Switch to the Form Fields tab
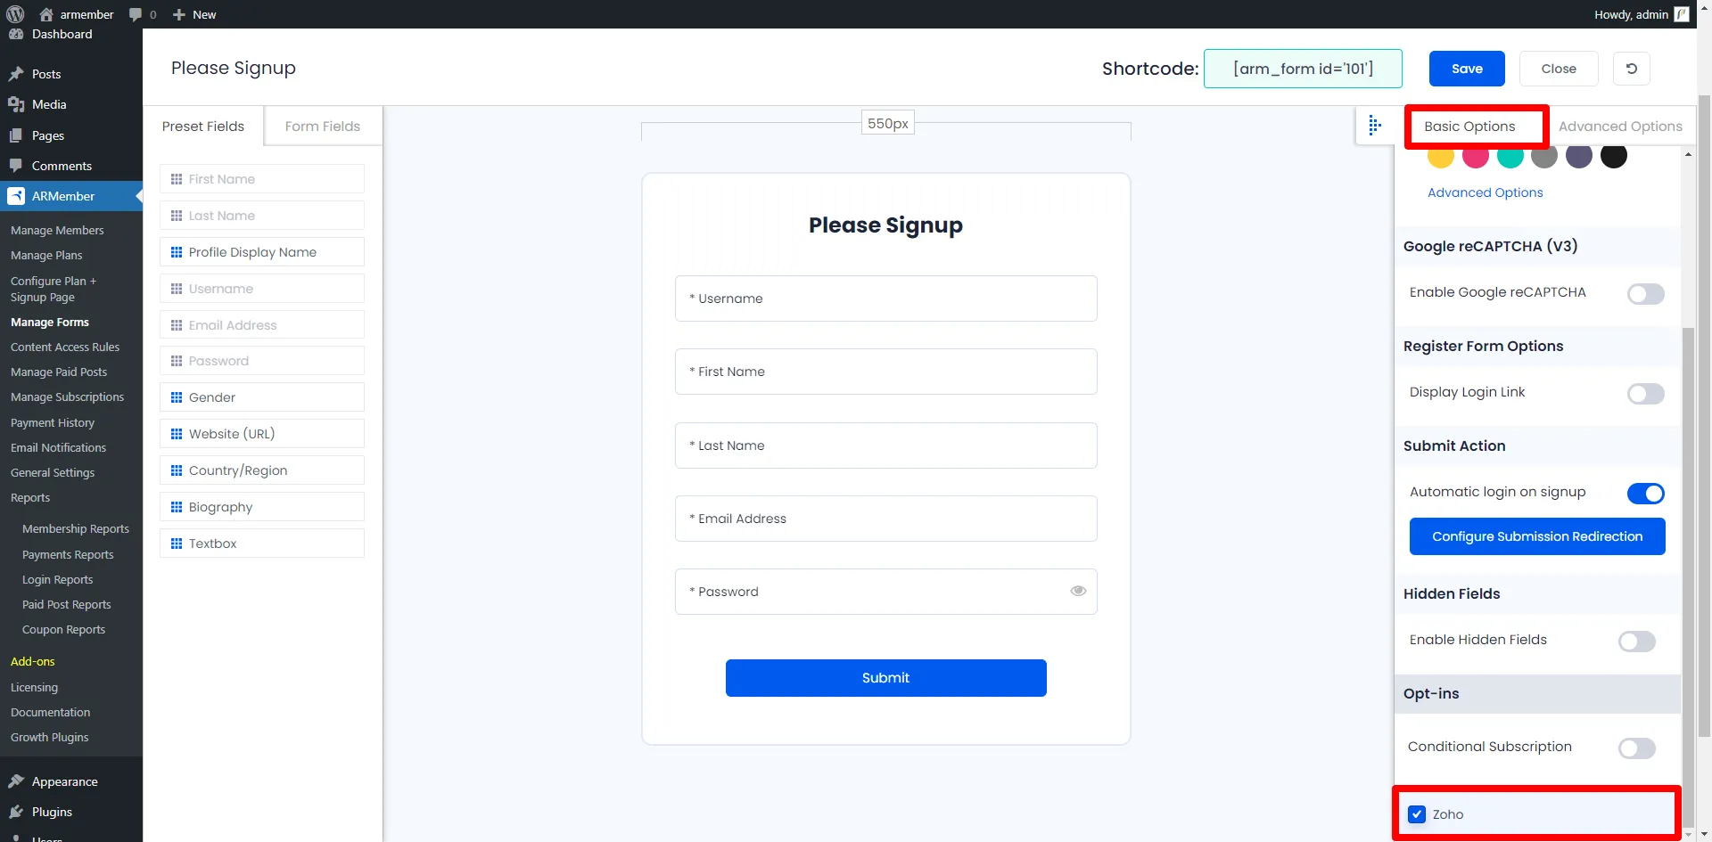 322,126
